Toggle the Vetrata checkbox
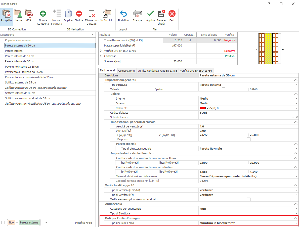299x227 pixels. click(223, 89)
